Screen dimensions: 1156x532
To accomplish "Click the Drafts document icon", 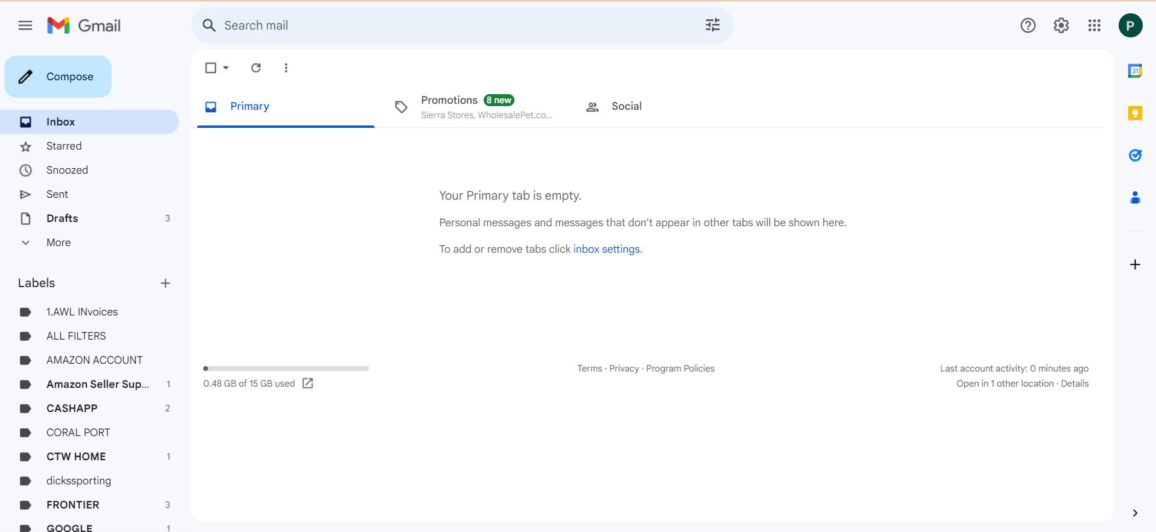I will (x=25, y=218).
